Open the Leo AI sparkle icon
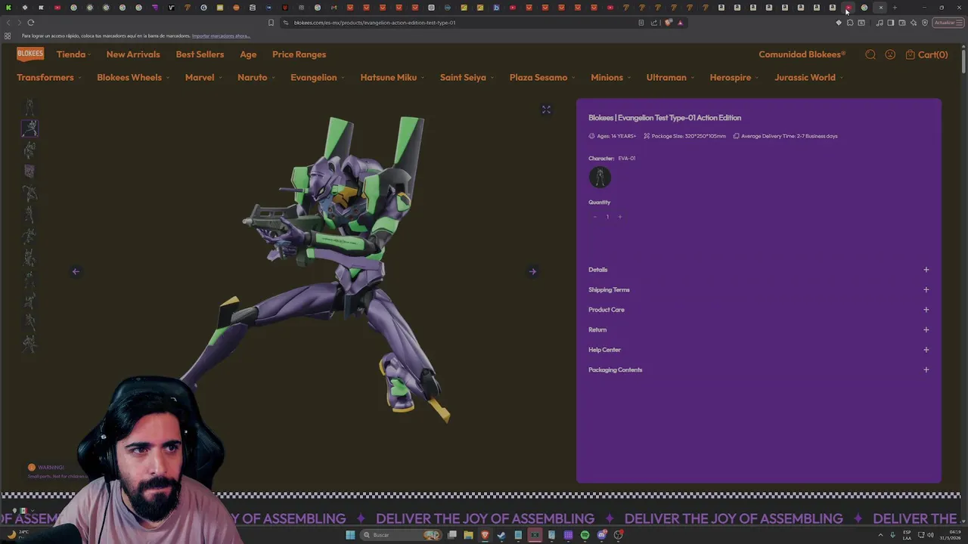 (x=914, y=23)
